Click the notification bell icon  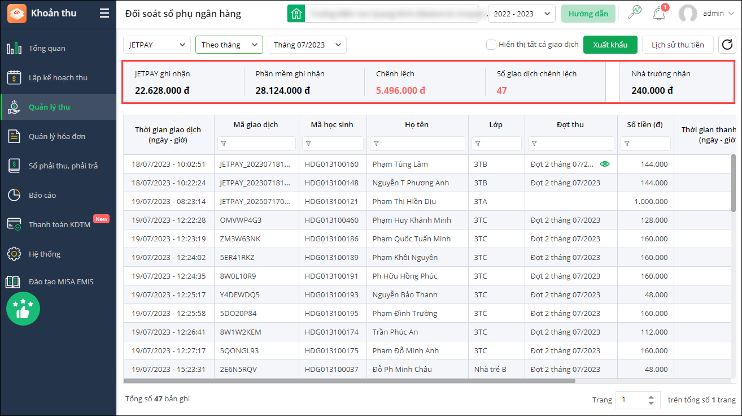click(x=658, y=14)
